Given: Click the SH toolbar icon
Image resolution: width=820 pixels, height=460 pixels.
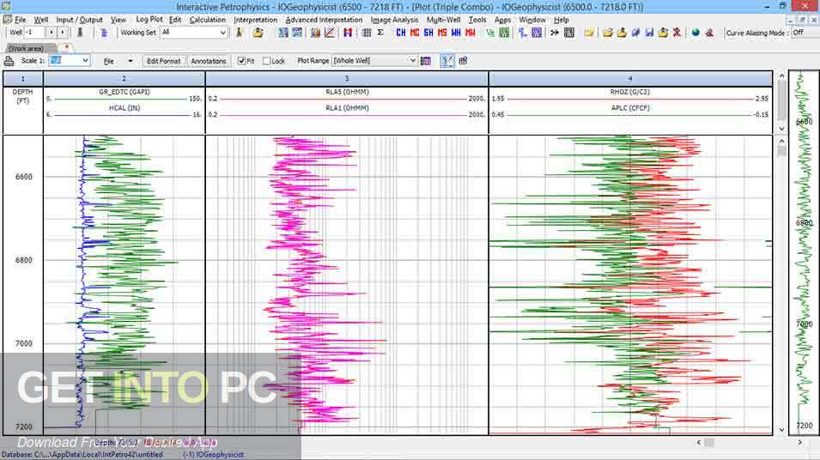Looking at the screenshot, I should [428, 33].
